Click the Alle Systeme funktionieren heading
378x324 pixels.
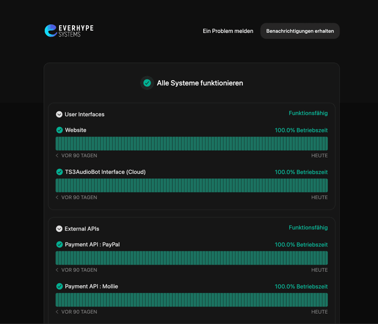point(200,83)
